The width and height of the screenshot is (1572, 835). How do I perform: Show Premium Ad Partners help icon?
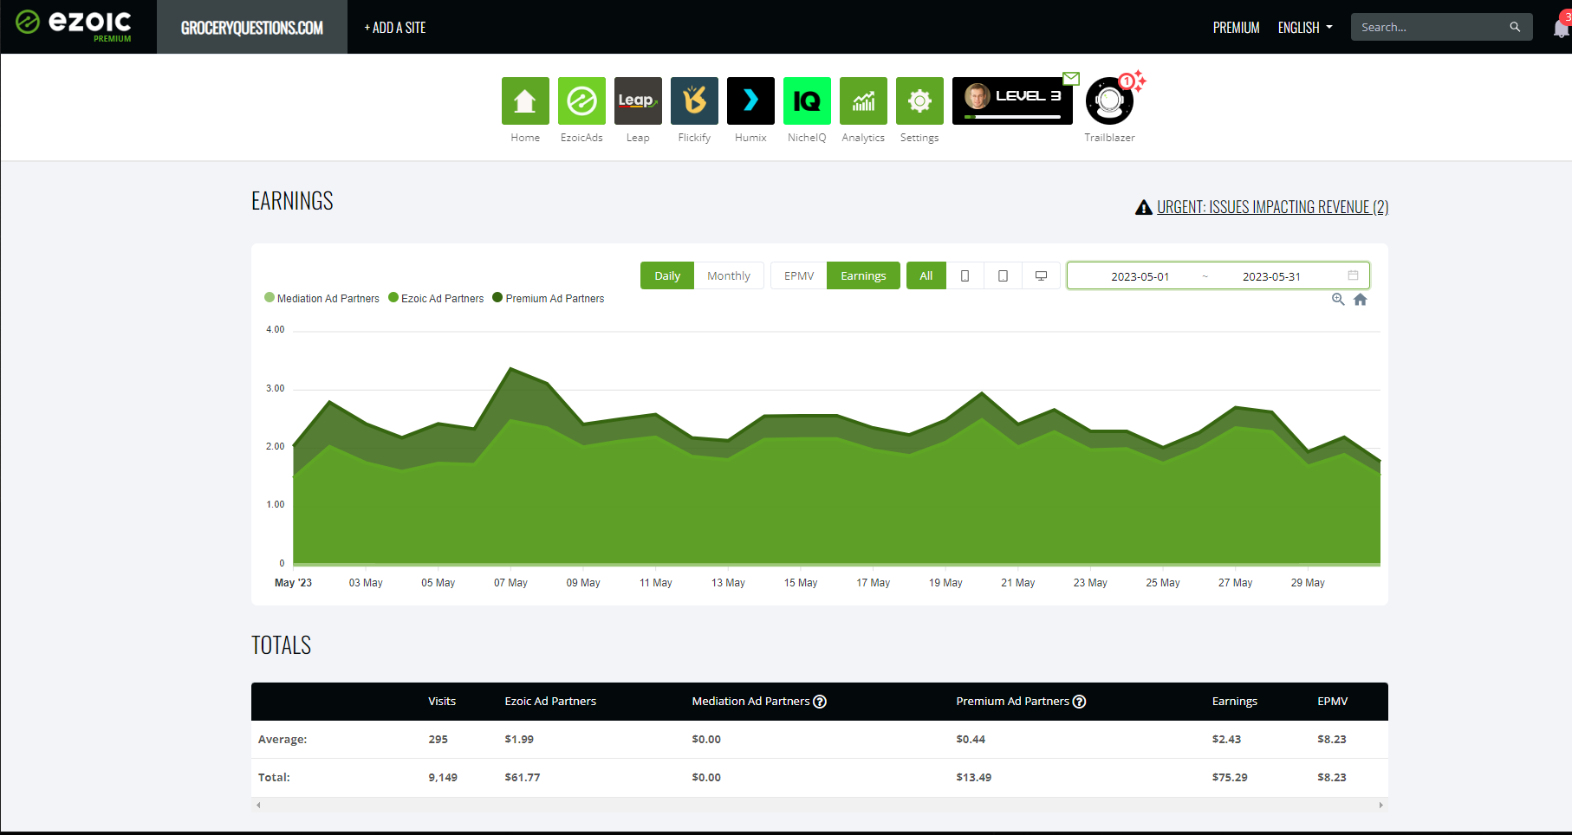coord(1079,702)
